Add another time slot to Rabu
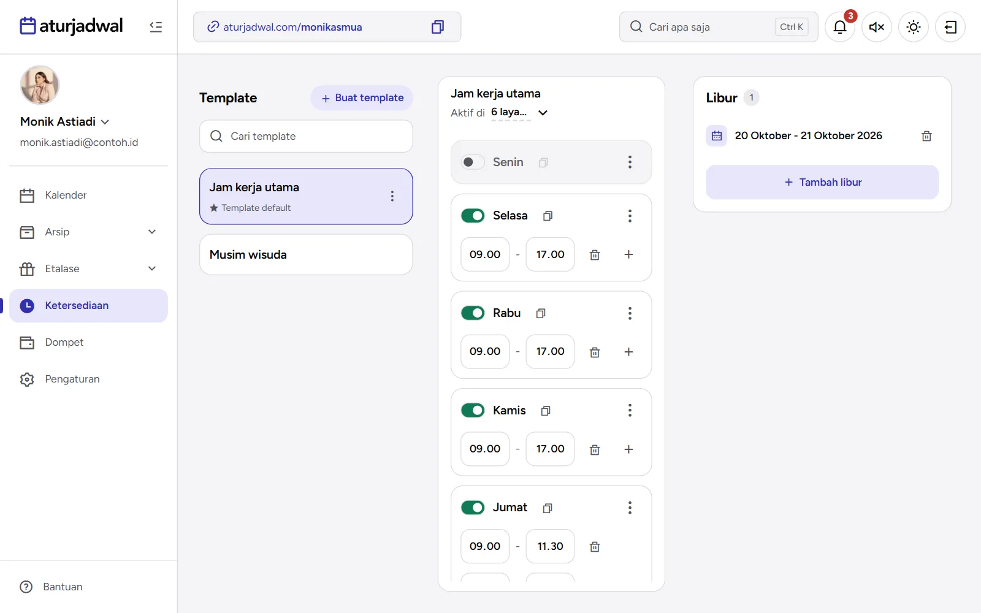 (x=628, y=352)
